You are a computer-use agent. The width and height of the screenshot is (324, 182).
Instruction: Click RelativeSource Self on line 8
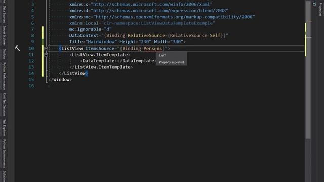[x=195, y=35]
